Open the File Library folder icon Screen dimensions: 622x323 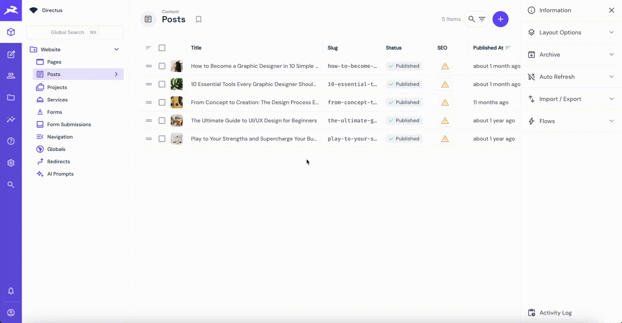coord(11,97)
